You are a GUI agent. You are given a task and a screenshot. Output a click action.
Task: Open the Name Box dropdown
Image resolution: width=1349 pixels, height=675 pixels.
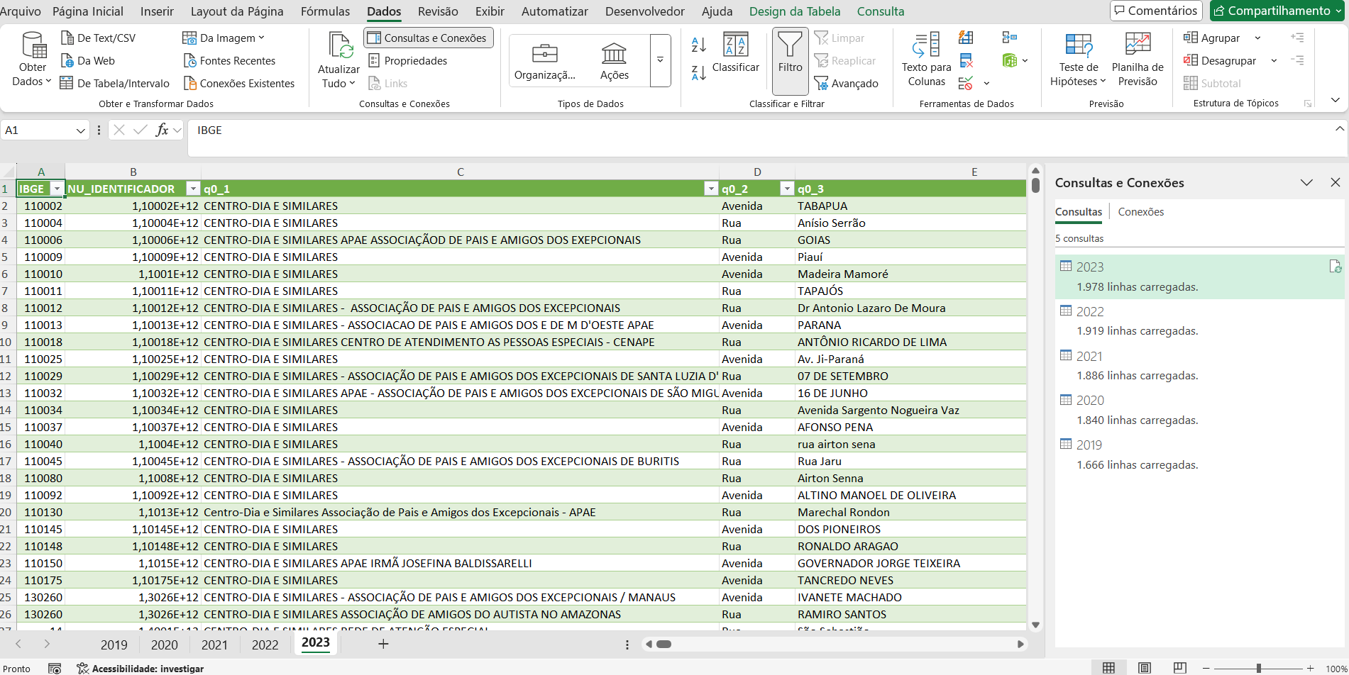pyautogui.click(x=80, y=130)
